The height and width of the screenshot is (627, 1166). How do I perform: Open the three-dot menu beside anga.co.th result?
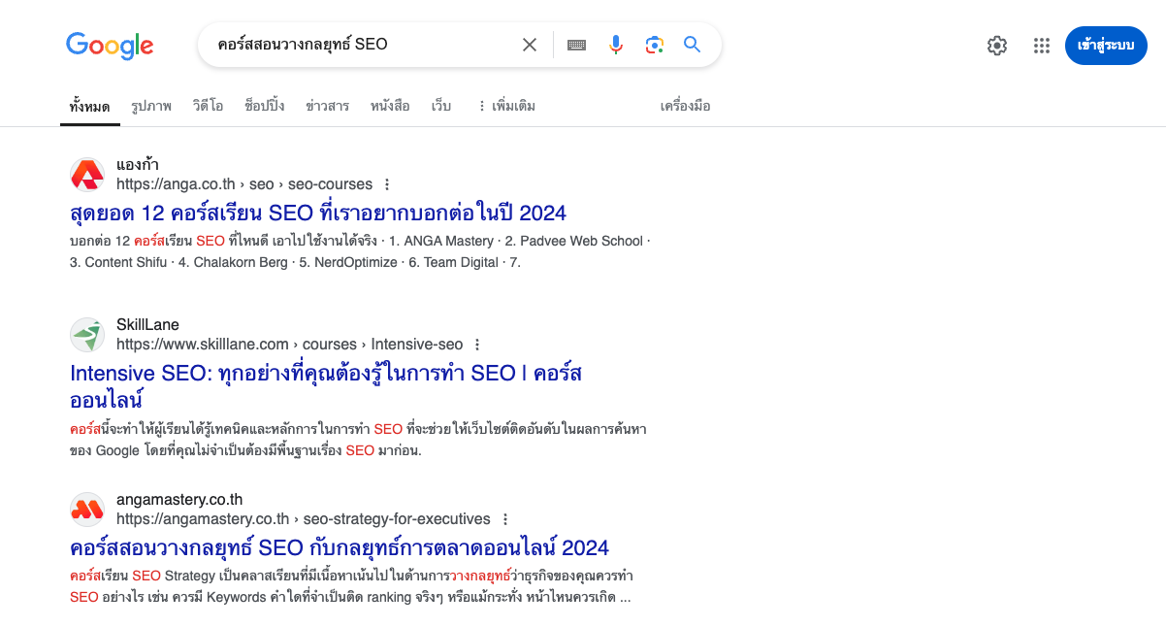click(x=386, y=183)
